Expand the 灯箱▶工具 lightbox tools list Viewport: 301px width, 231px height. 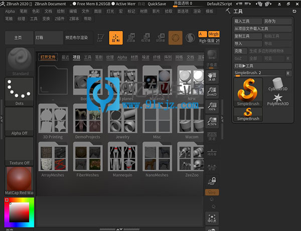(262, 66)
